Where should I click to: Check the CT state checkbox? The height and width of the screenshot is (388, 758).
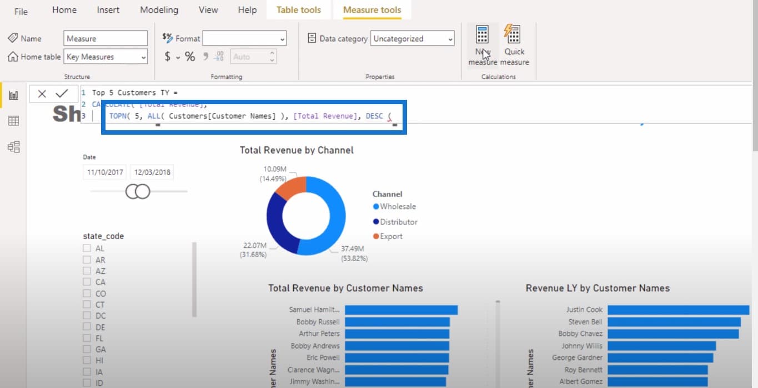click(87, 304)
